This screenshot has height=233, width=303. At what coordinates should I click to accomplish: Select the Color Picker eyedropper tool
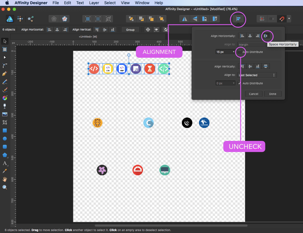coord(4,171)
